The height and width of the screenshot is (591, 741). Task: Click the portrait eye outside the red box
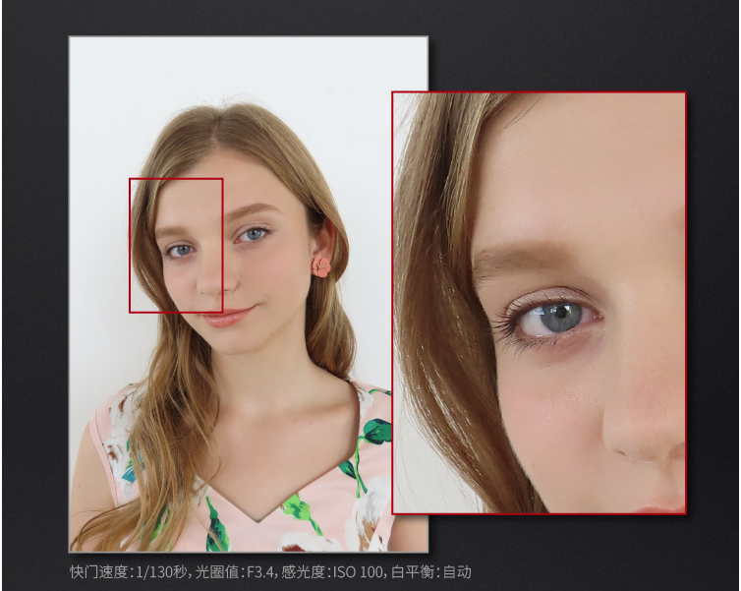pyautogui.click(x=252, y=235)
